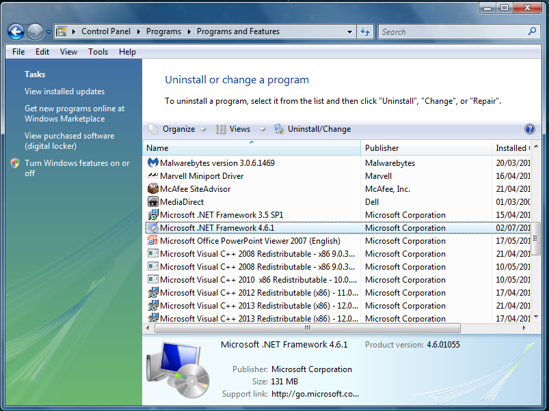
Task: Select Microsoft Visual C++ 2012 Redistributable (x86)
Action: pos(338,292)
